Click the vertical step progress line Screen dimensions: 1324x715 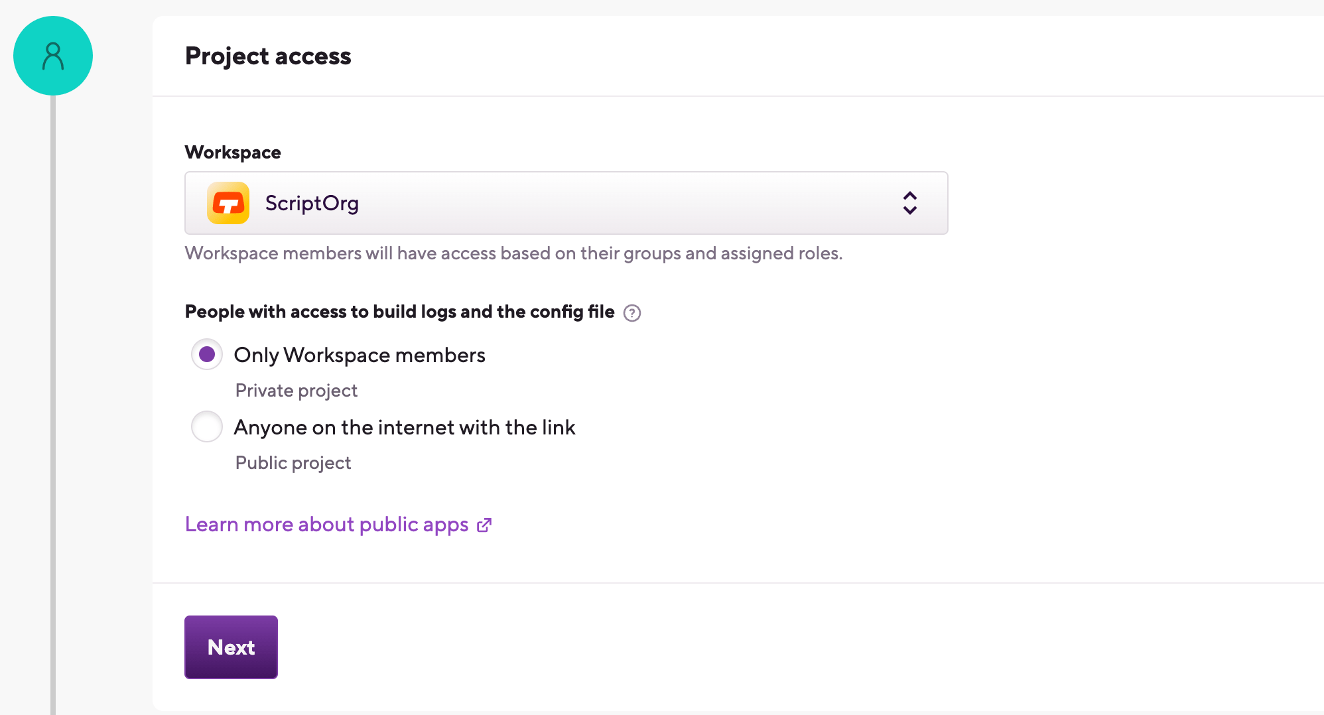coord(53,398)
